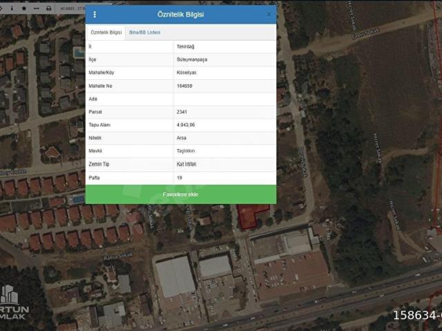Click the empty Ada value cell
442x331 pixels.
pyautogui.click(x=224, y=99)
